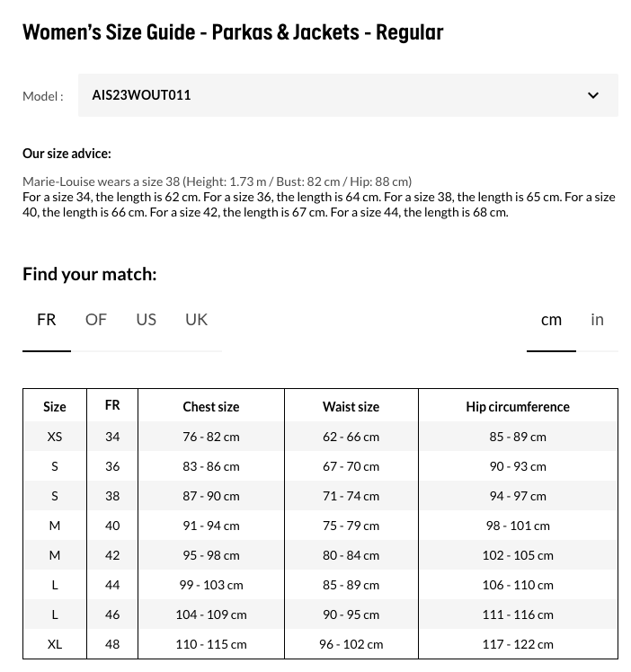The width and height of the screenshot is (631, 672).
Task: Click the Model label
Action: coord(43,96)
